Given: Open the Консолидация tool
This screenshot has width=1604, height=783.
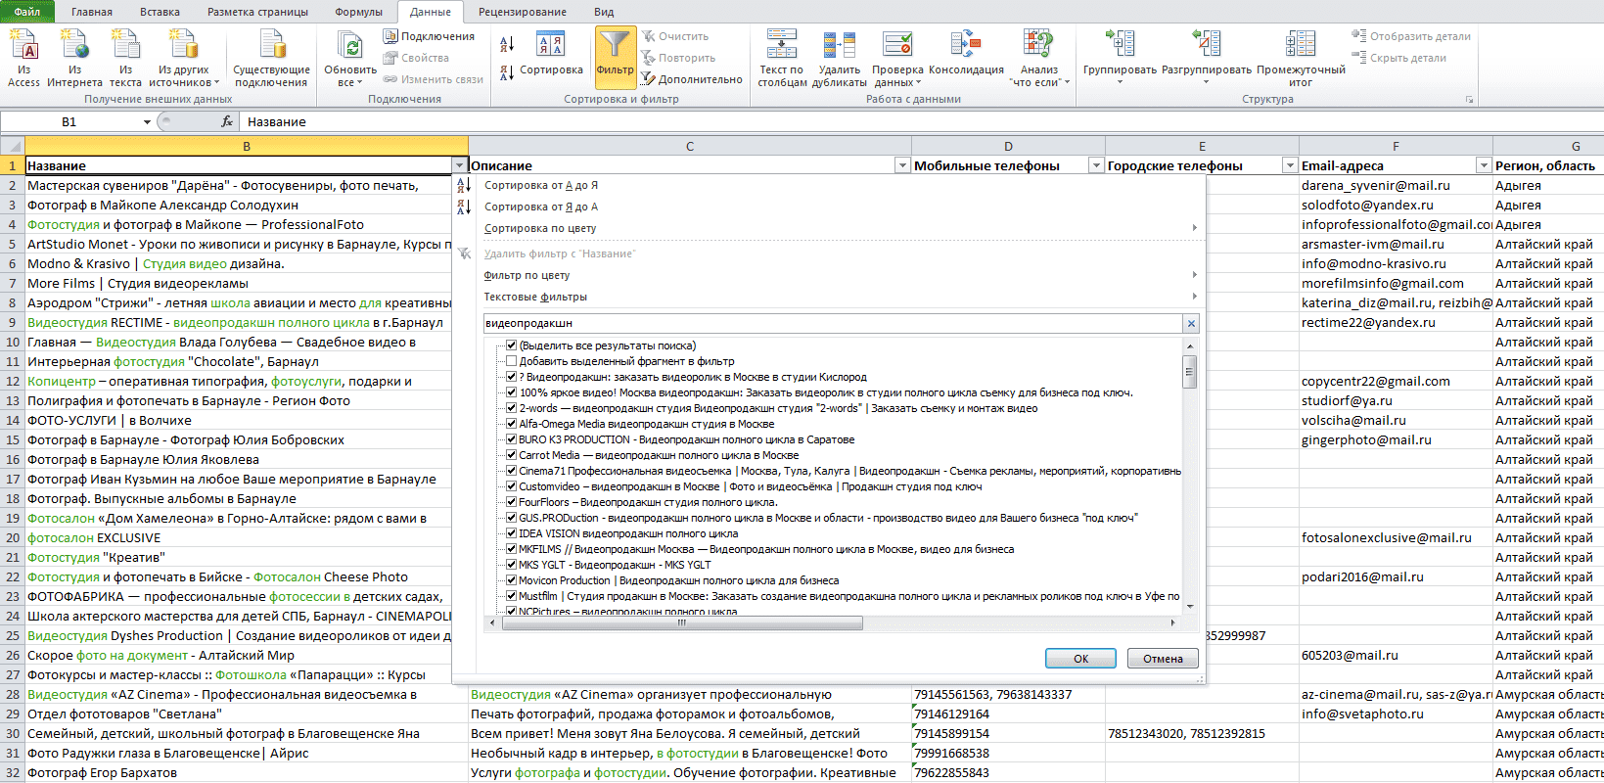Looking at the screenshot, I should 965,45.
